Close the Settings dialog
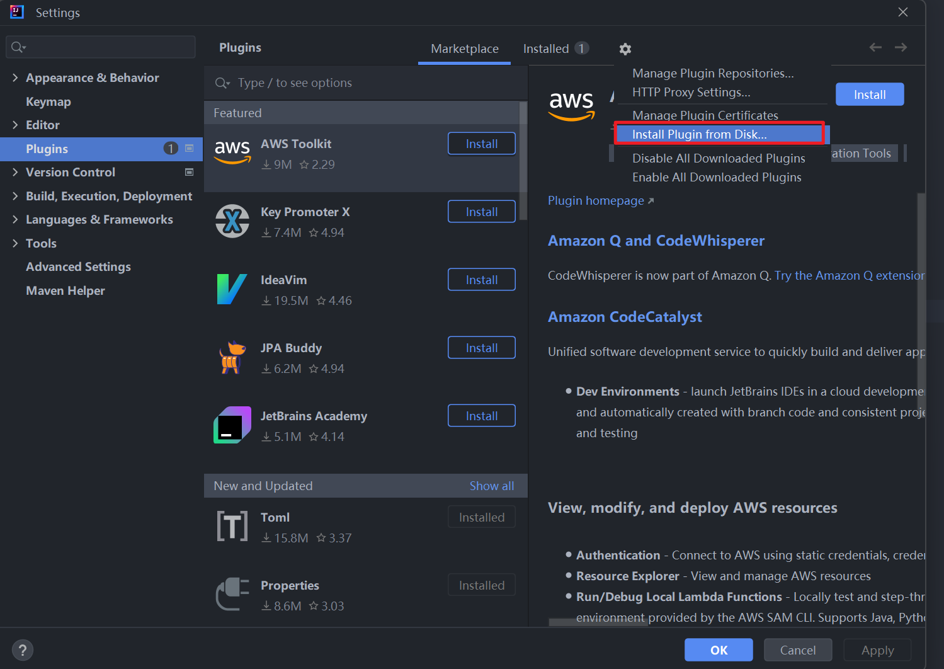This screenshot has width=944, height=669. (x=903, y=12)
